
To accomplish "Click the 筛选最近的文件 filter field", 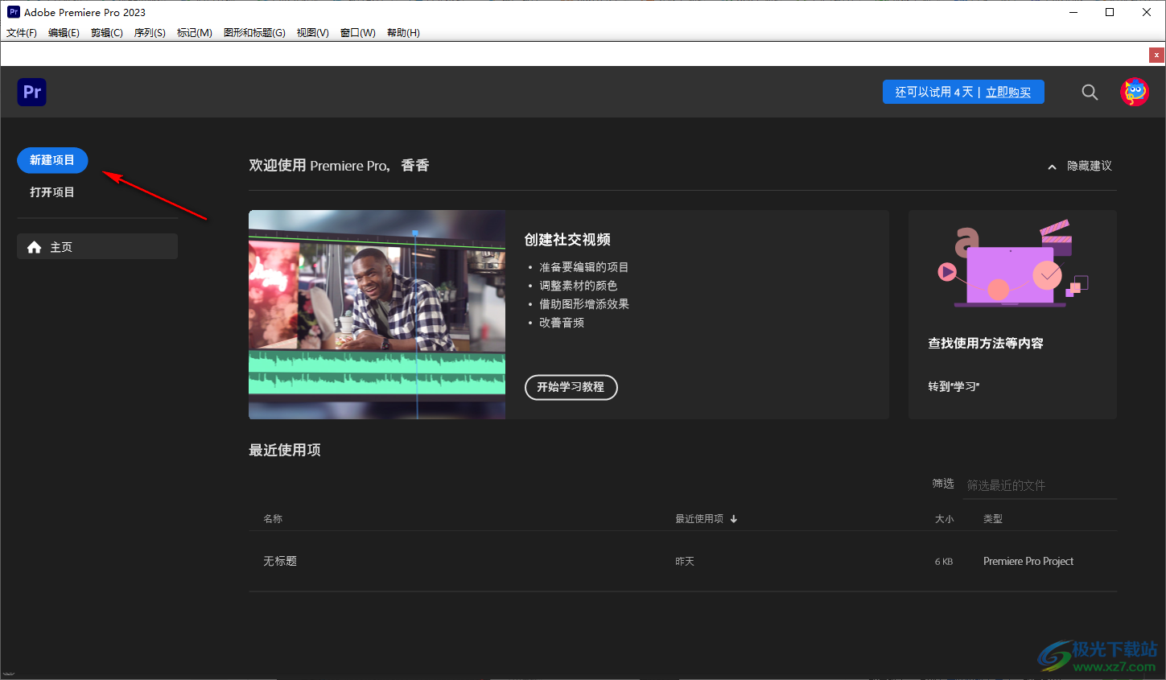I will click(1040, 485).
